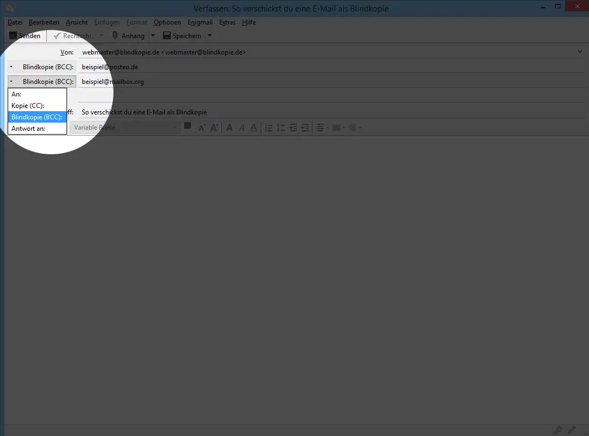Click the beispiel@posteo.de address field
This screenshot has height=436, width=589.
click(327, 66)
